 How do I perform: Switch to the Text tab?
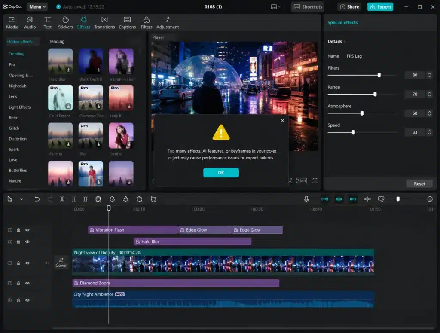click(47, 23)
